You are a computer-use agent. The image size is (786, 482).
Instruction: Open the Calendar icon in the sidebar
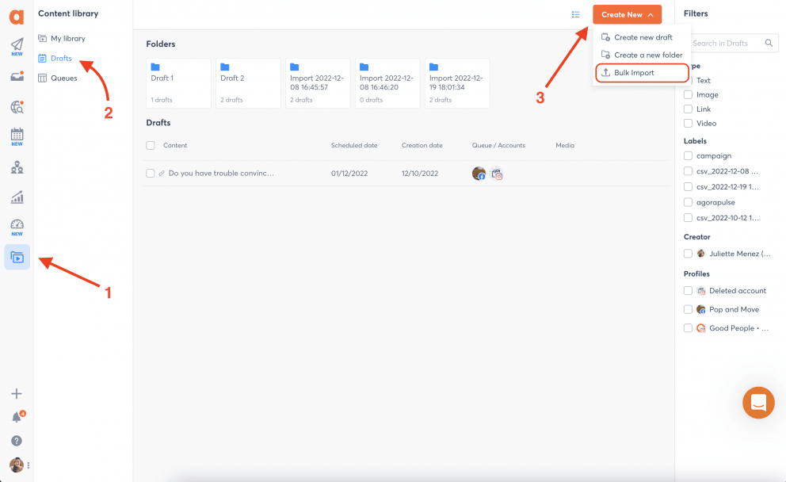[x=17, y=136]
